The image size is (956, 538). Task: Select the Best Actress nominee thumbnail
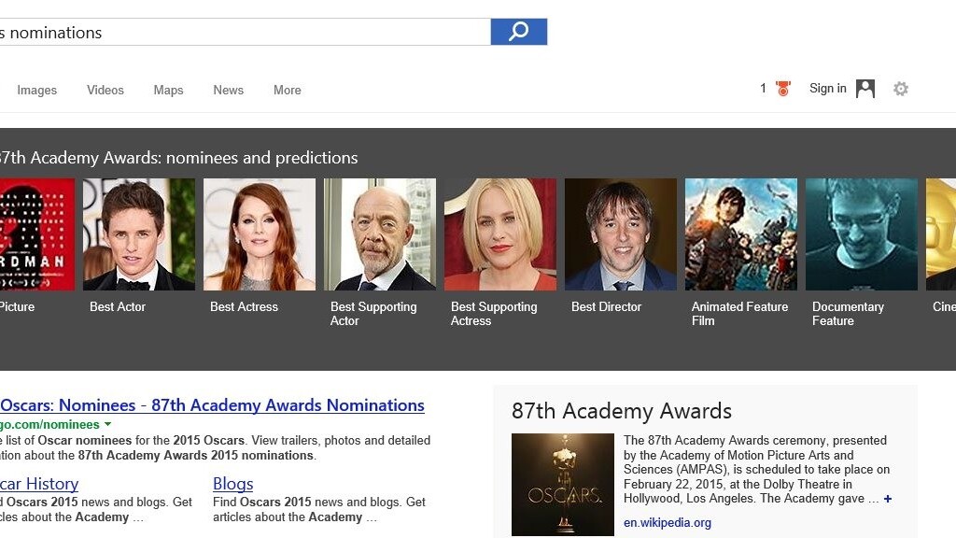tap(260, 234)
